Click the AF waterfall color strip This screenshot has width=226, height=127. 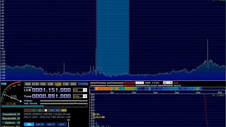click(x=157, y=89)
